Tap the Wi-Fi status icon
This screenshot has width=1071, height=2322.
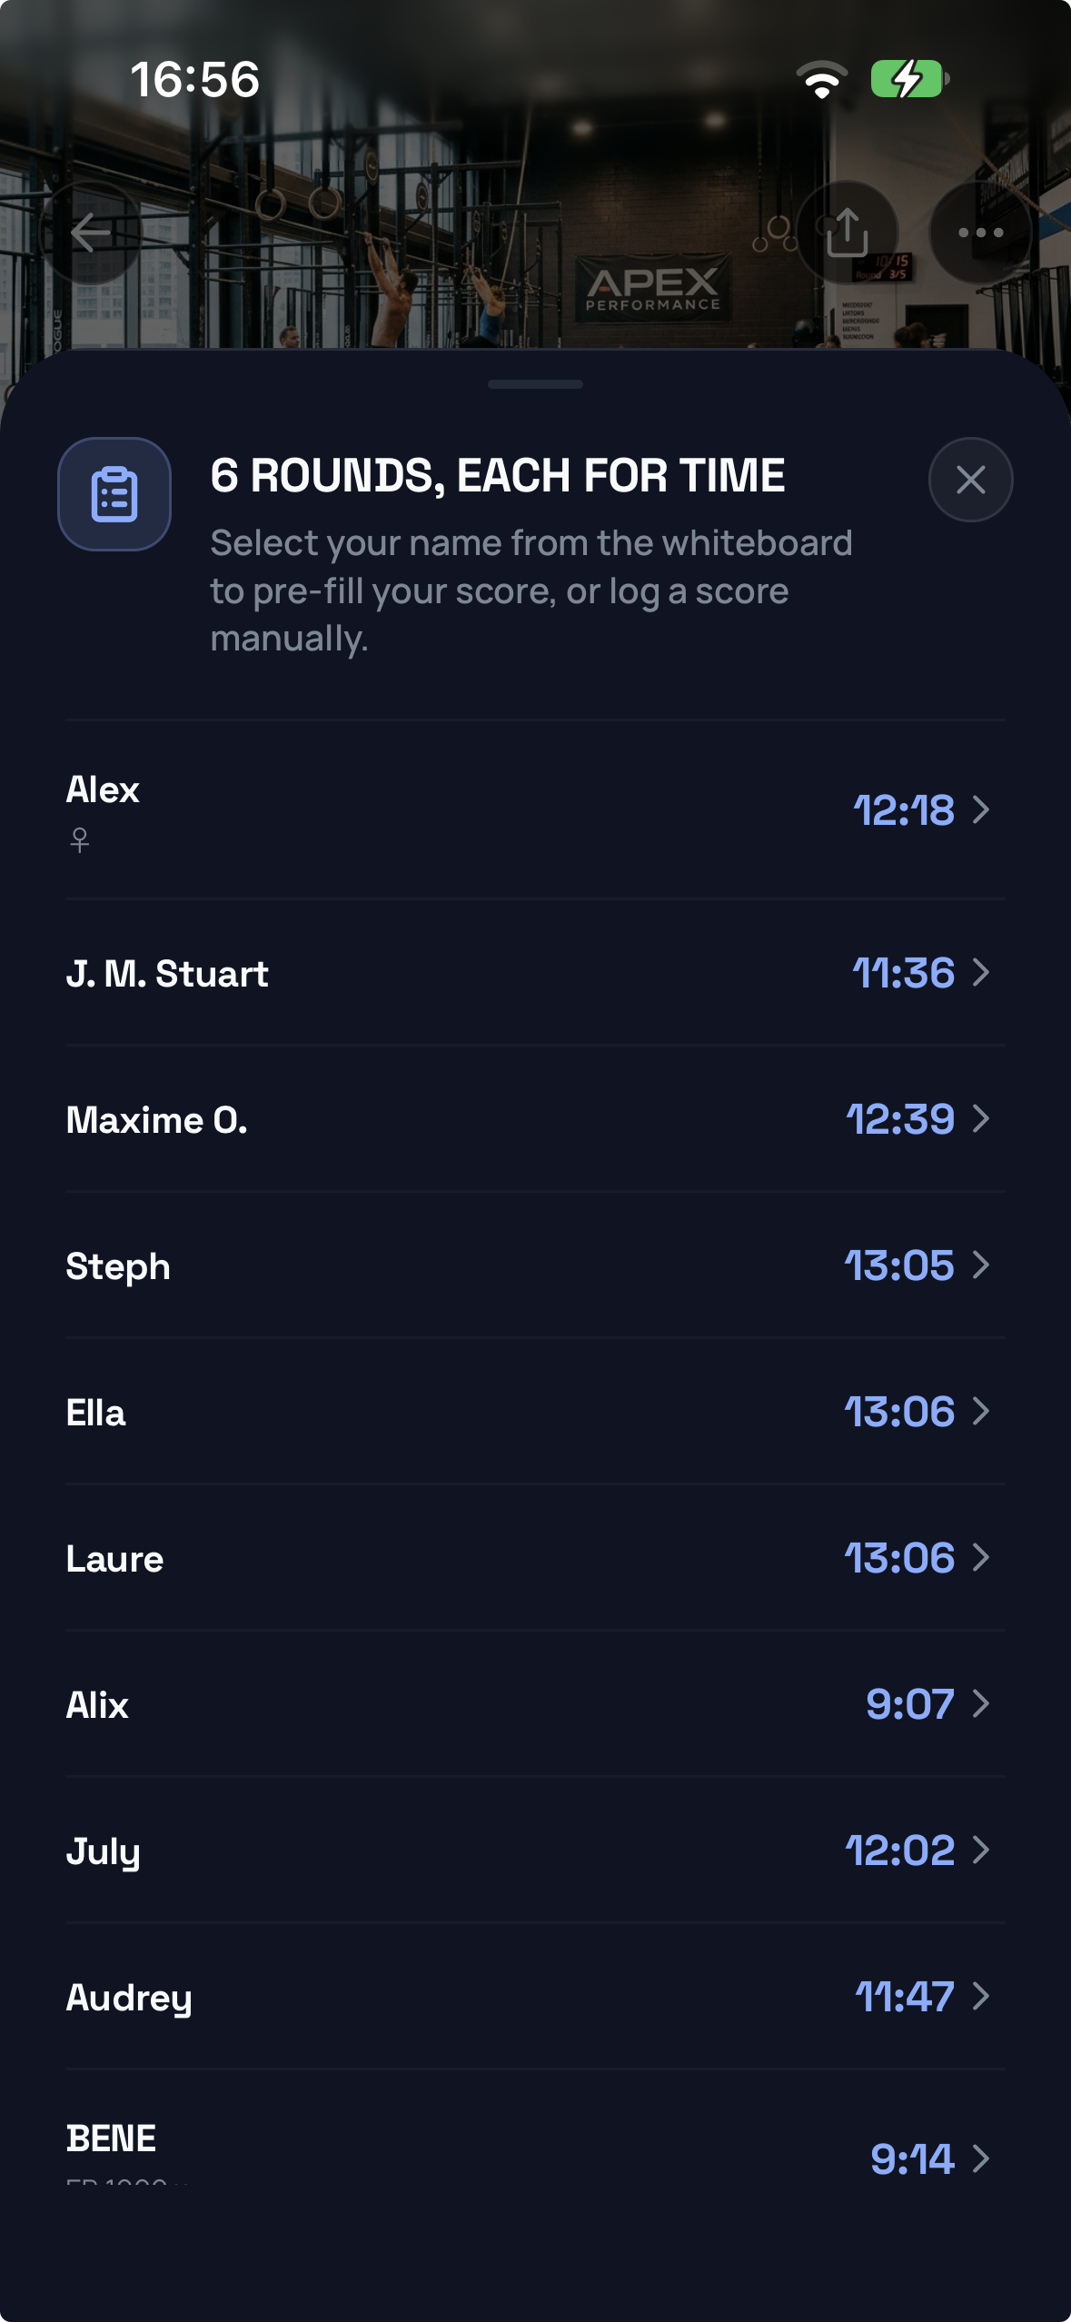(x=821, y=79)
